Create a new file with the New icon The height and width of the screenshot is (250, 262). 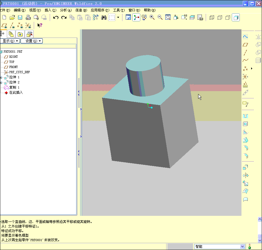[x=4, y=17]
